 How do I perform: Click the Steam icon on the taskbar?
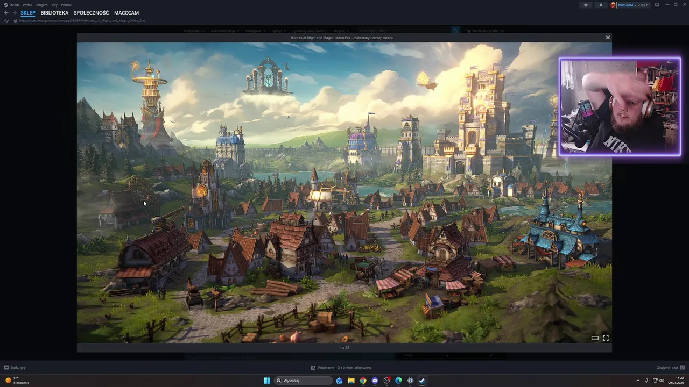coord(422,381)
